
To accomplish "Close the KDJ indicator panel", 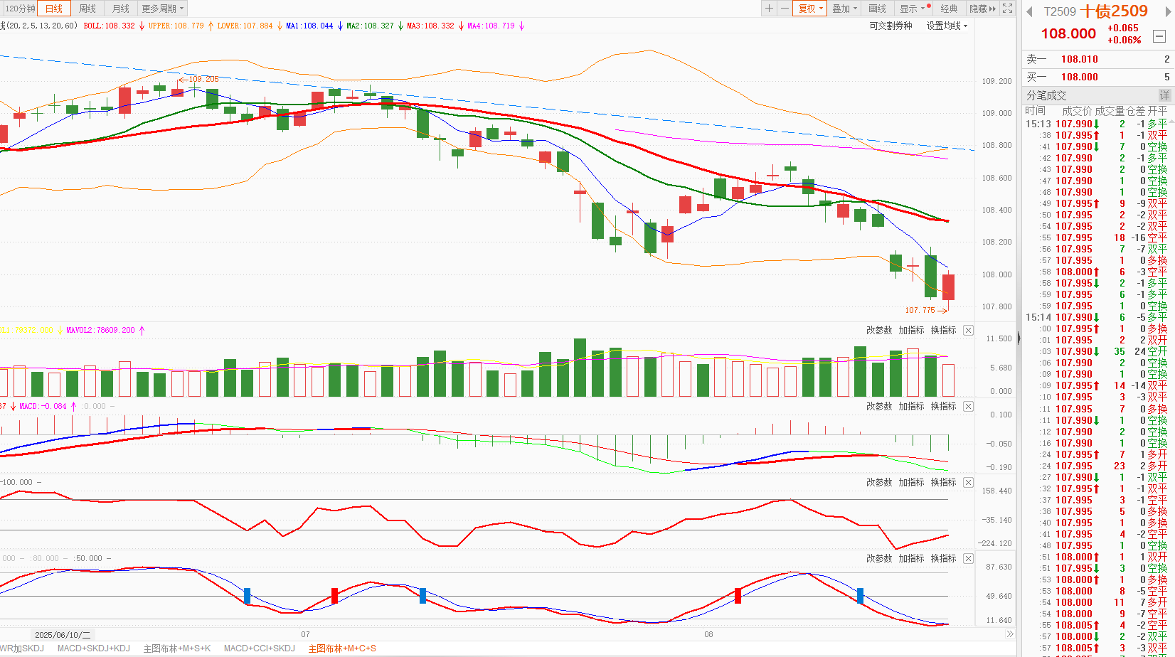I will [968, 558].
